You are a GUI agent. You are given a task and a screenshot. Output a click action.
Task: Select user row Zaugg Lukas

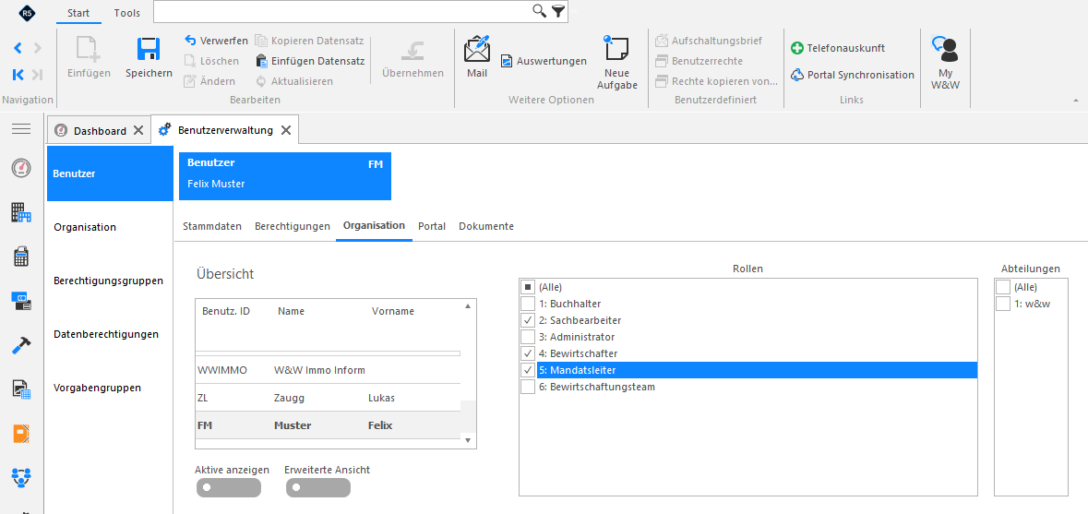(x=329, y=398)
